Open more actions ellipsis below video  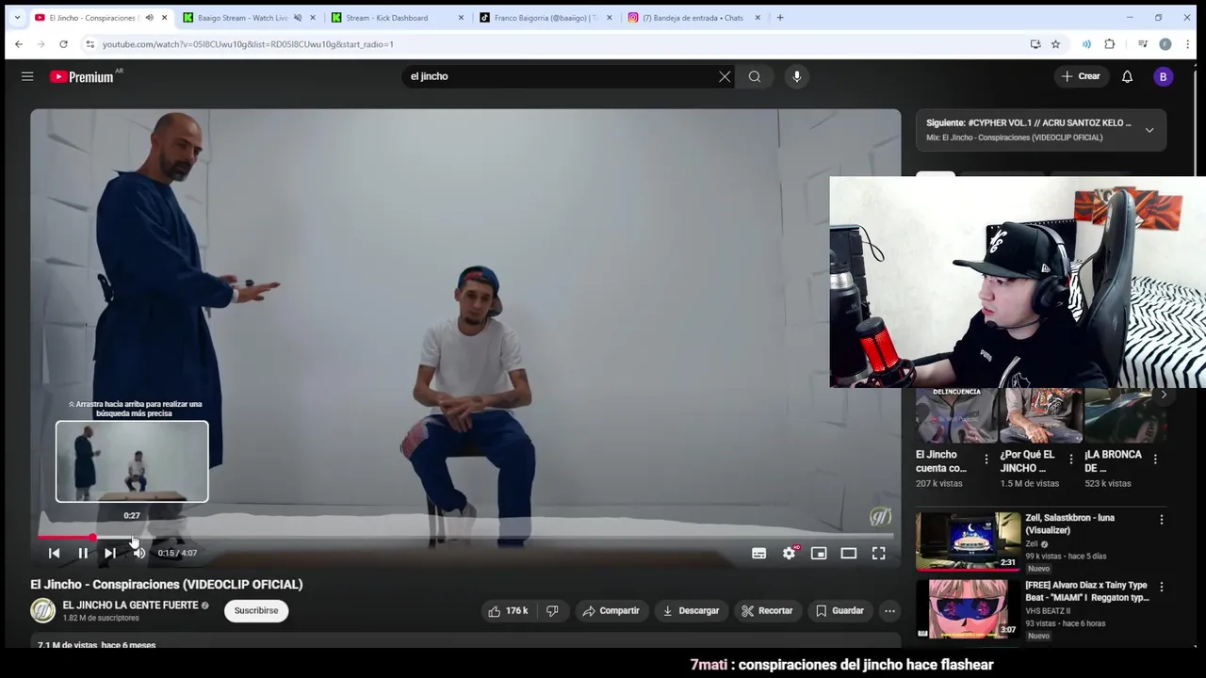pos(889,611)
